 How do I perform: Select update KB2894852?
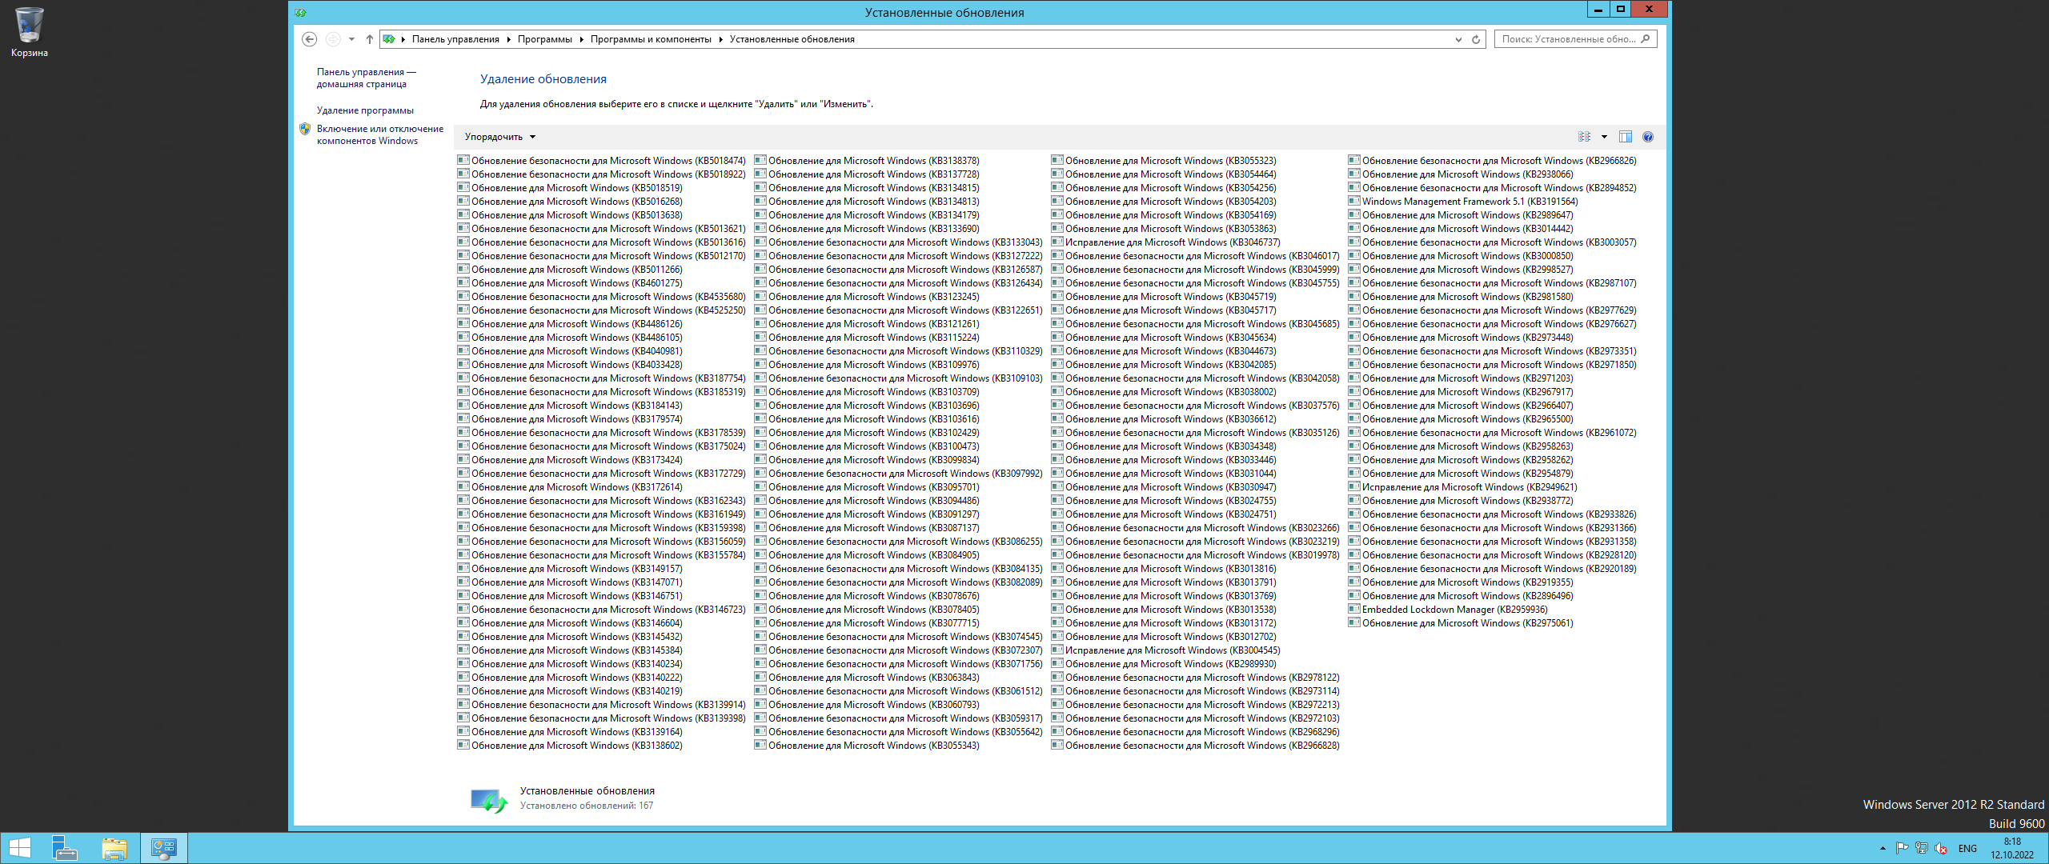click(x=1493, y=188)
